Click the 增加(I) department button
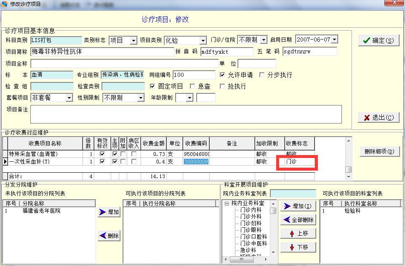 click(x=298, y=206)
